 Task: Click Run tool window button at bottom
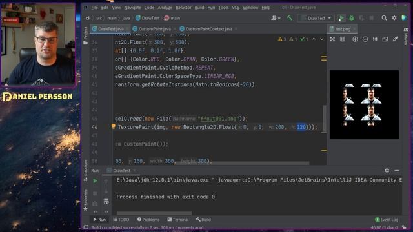[99, 220]
